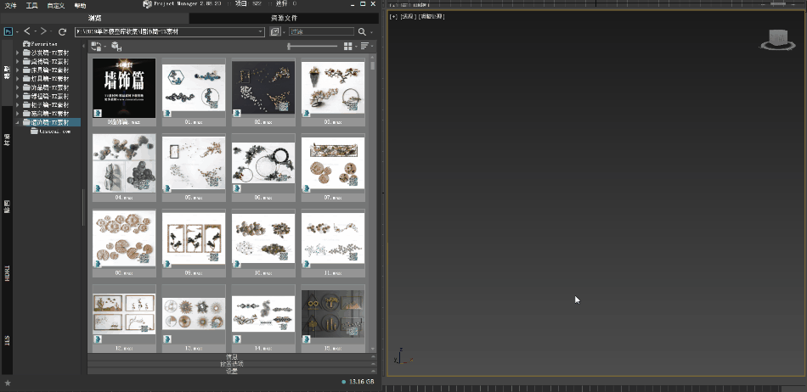This screenshot has width=807, height=392.
Task: Open the thumbnail grid view mode icon
Action: (348, 46)
